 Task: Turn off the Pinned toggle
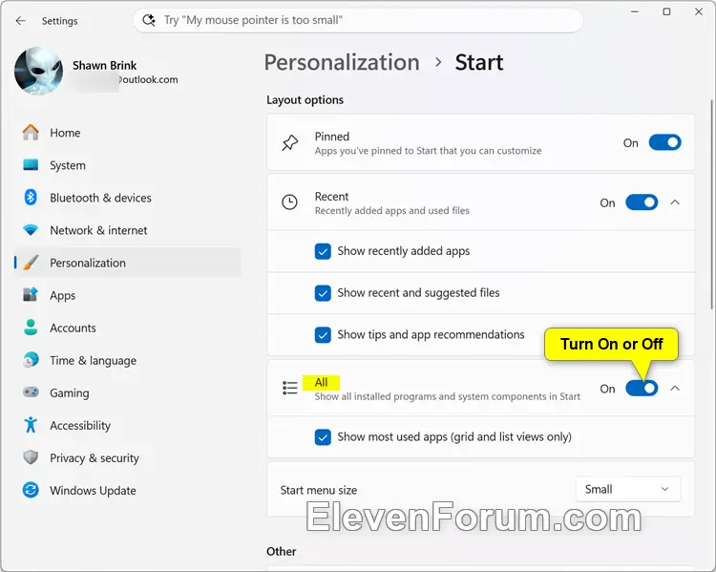(x=664, y=142)
